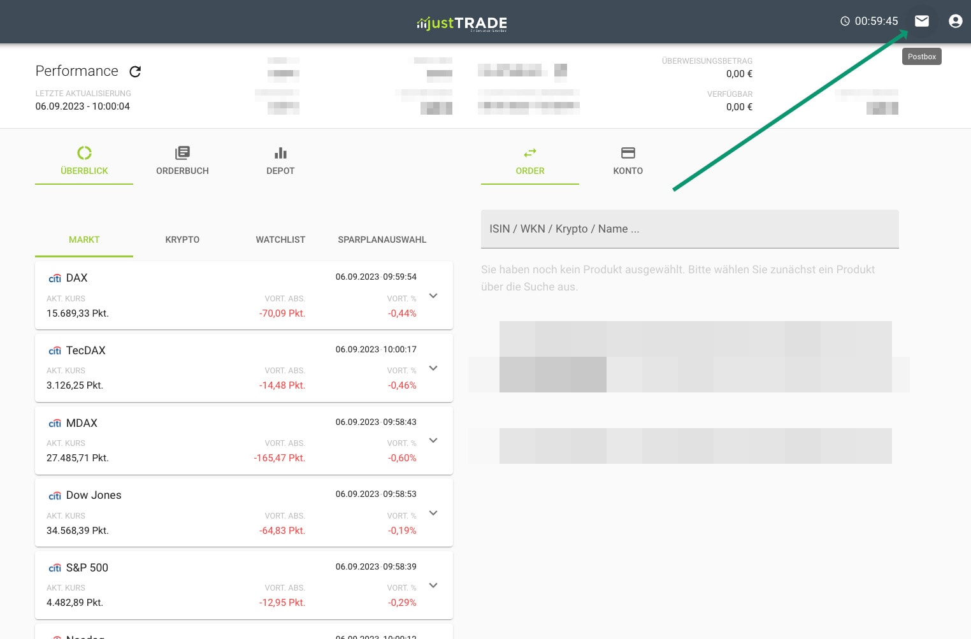Click the S&P 500 change -12,95 Pkt.
Viewport: 971px width, 639px height.
click(x=282, y=603)
